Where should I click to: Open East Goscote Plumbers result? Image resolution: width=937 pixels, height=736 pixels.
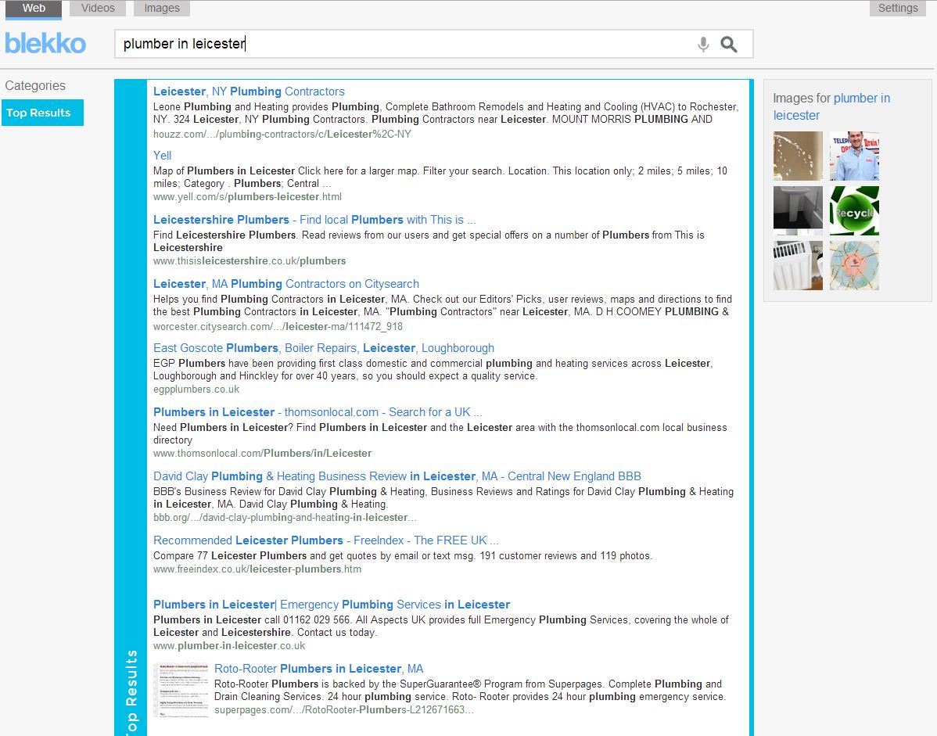pyautogui.click(x=323, y=348)
